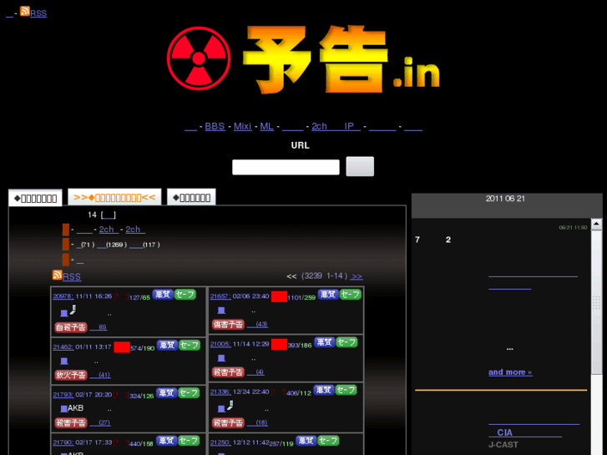Screen dimensions: 607x455
Task: Click blue 悪質 badge on post 21793
Action: (x=166, y=393)
